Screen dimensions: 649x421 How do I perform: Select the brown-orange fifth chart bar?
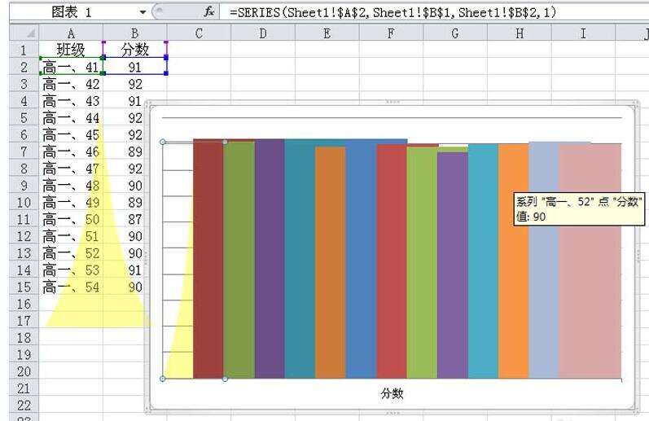331,262
